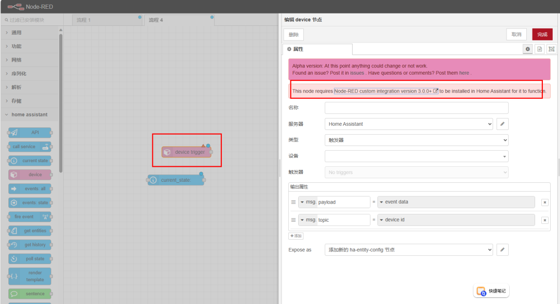
Task: Open the No triggers dropdown
Action: pyautogui.click(x=416, y=172)
